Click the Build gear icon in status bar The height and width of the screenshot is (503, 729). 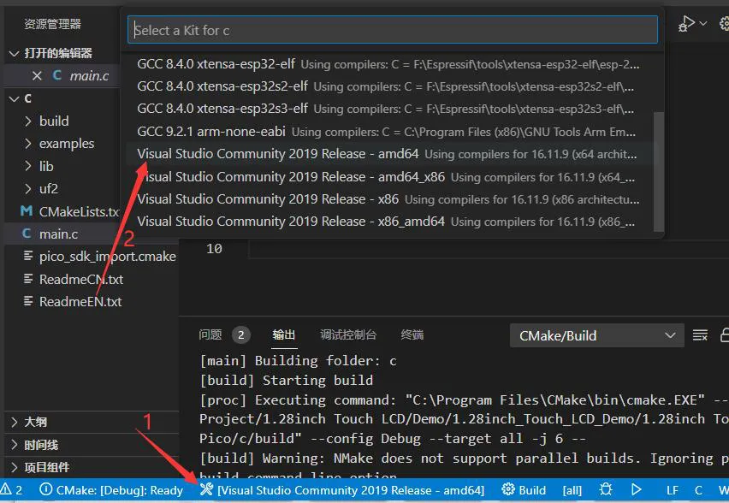tap(508, 489)
